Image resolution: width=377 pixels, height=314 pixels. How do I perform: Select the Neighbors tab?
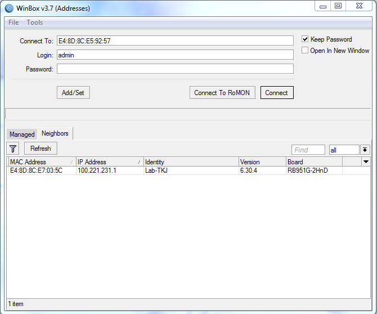tap(55, 133)
